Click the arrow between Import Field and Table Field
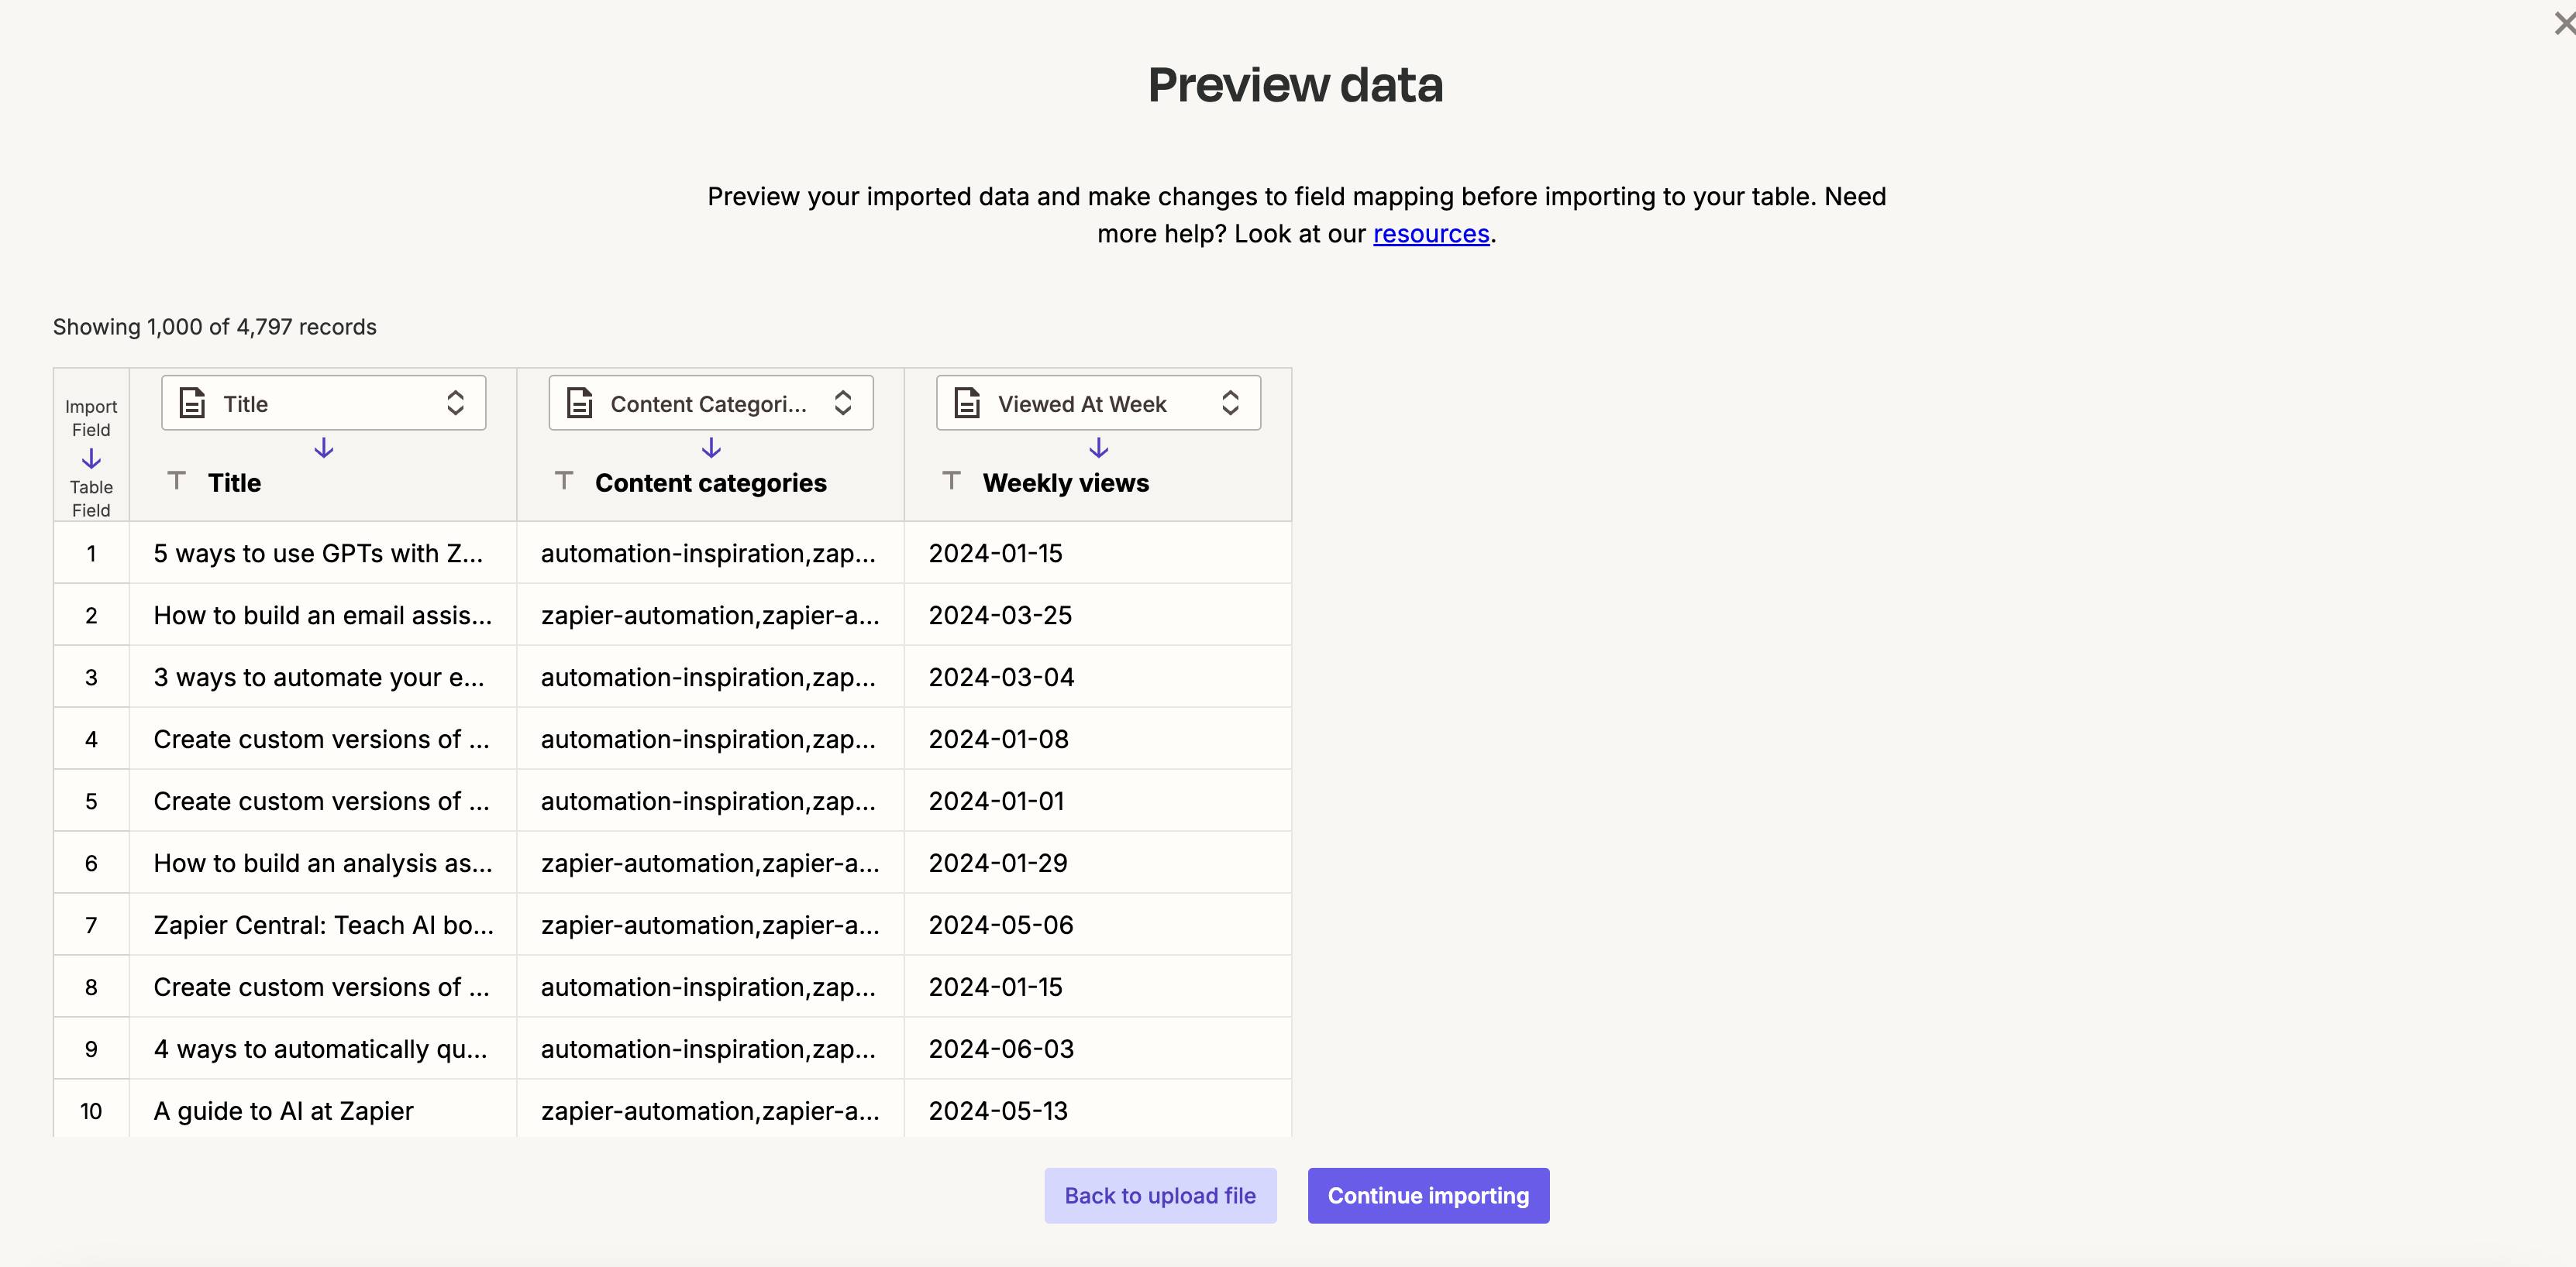The image size is (2576, 1267). point(91,458)
